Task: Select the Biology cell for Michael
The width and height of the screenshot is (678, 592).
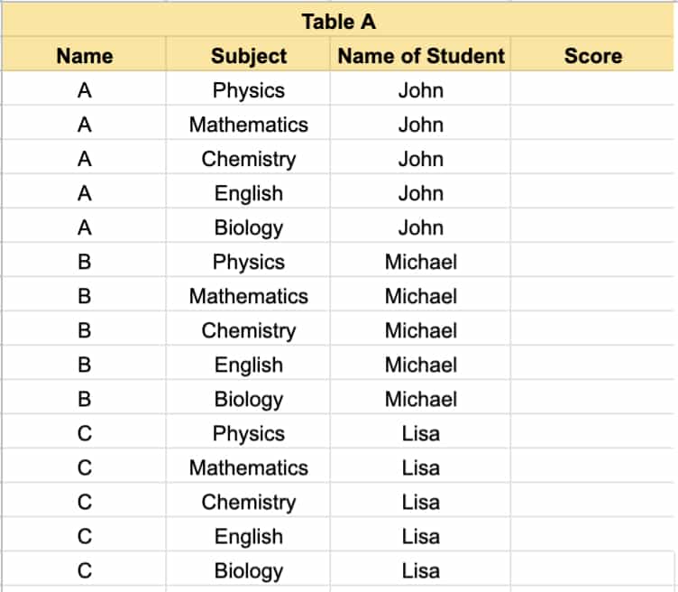Action: 248,397
